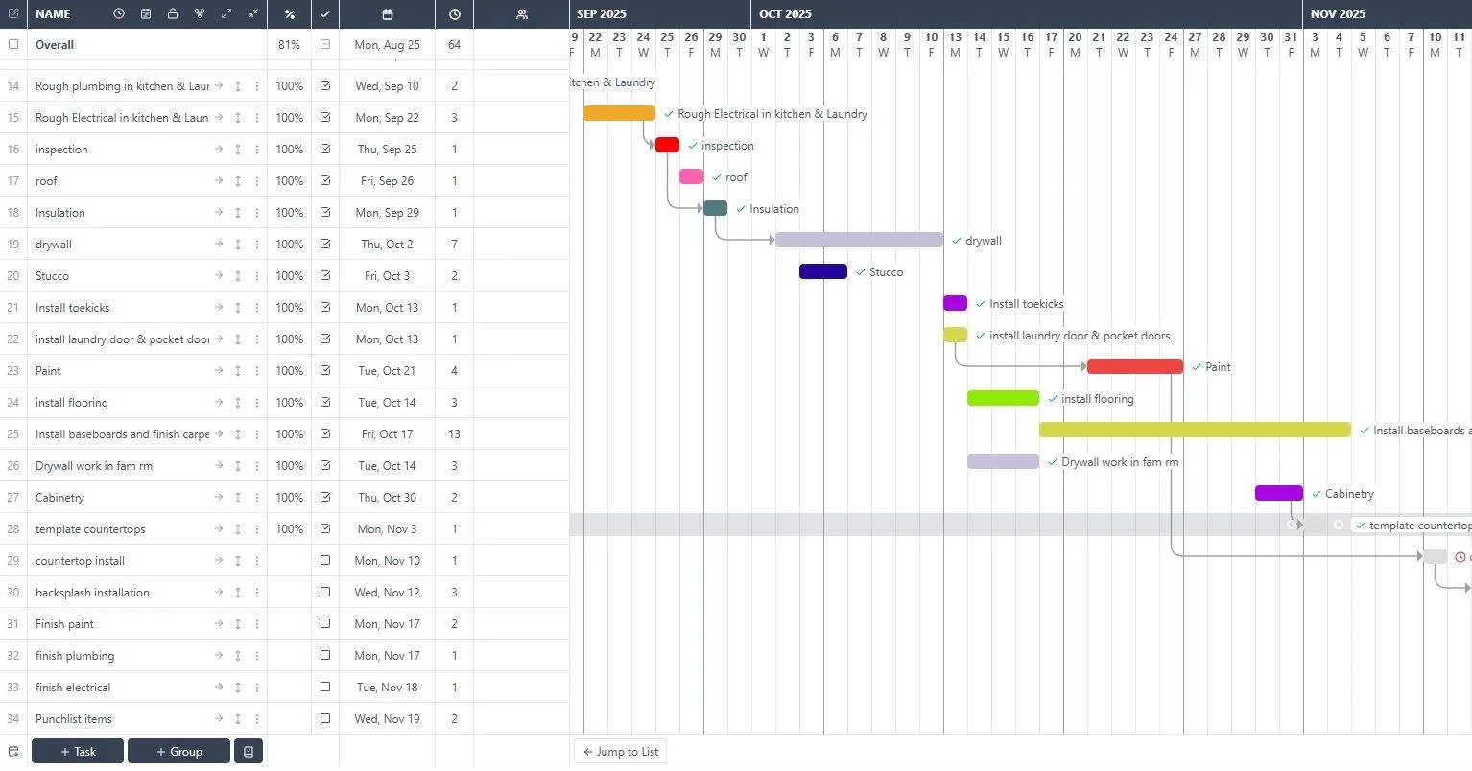Click arrow icon on the inspection row
The width and height of the screenshot is (1472, 771).
pyautogui.click(x=219, y=149)
